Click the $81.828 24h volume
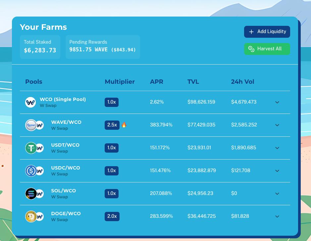311x241 pixels. click(x=240, y=216)
